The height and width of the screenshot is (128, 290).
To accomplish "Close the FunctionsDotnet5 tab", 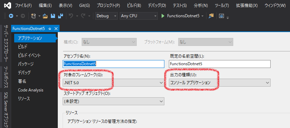I will (x=56, y=29).
